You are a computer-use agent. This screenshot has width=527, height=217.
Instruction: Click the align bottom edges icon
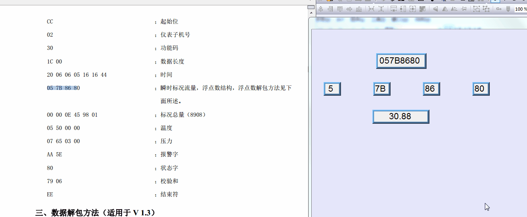coord(359,9)
